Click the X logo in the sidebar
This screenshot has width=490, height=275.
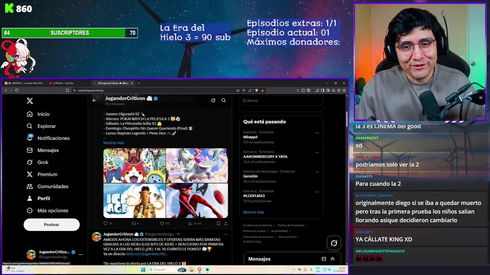30,101
